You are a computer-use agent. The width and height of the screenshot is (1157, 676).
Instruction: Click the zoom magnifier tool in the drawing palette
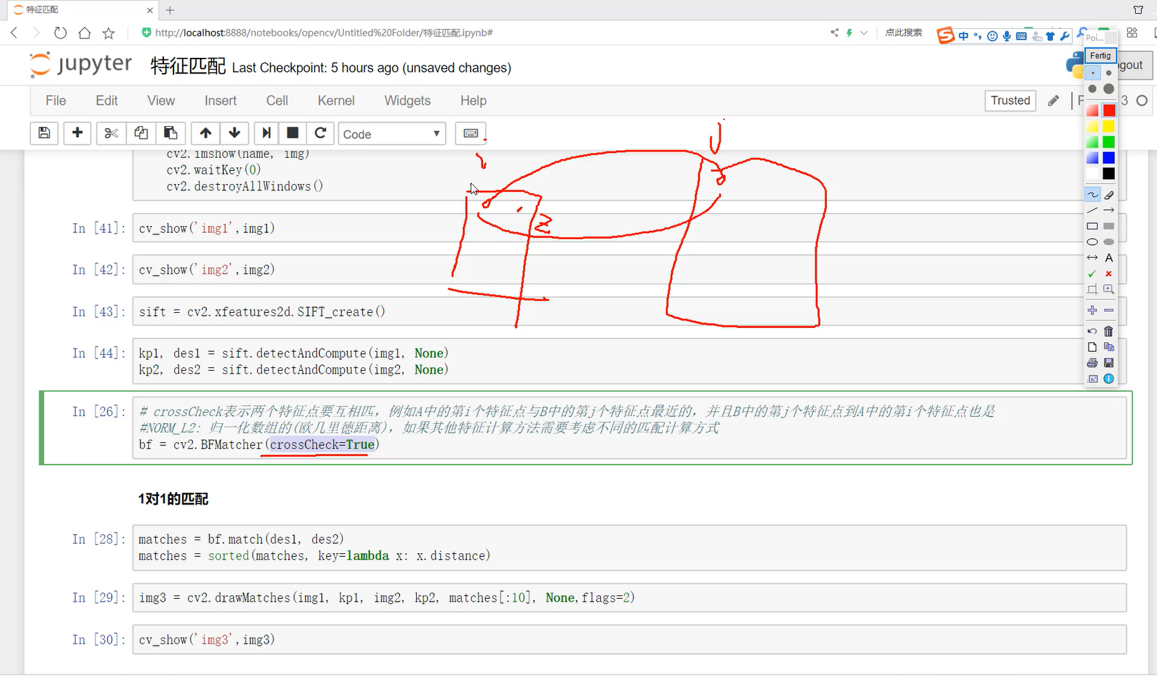point(1109,289)
